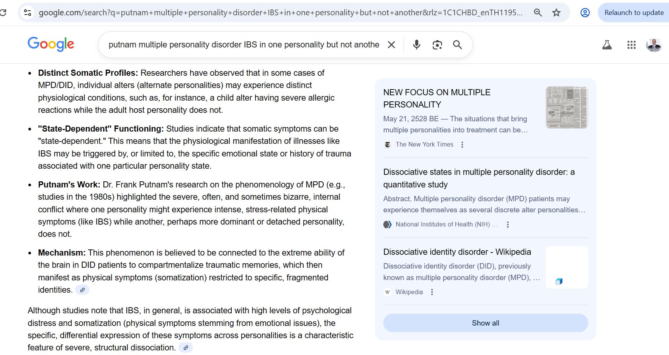Image resolution: width=669 pixels, height=355 pixels.
Task: Show all sources in side panel
Action: (x=485, y=323)
